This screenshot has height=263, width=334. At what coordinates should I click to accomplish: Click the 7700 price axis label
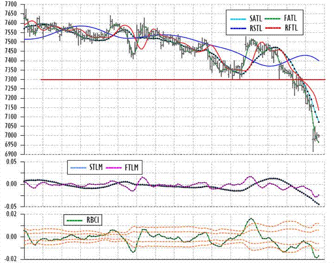pos(11,4)
